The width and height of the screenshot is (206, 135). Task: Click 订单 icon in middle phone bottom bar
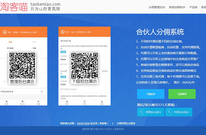coord(84,102)
